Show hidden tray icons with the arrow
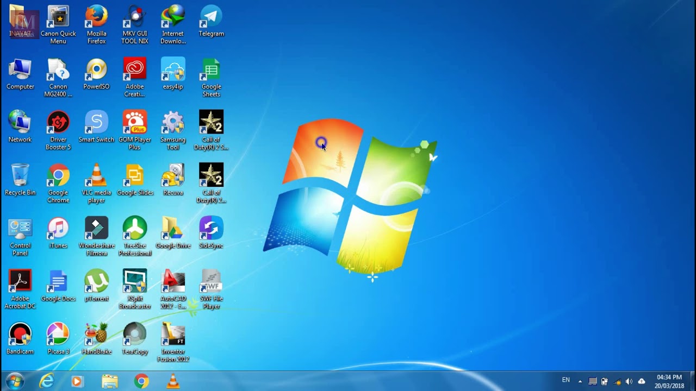 coord(580,382)
